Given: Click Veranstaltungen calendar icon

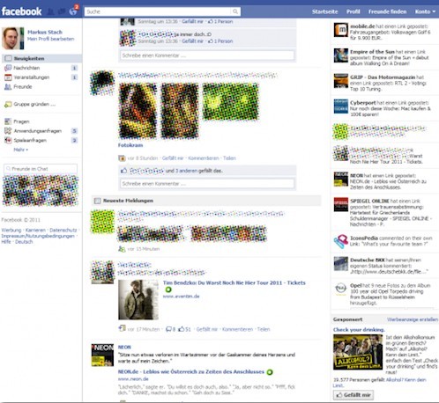Looking at the screenshot, I should [8, 77].
